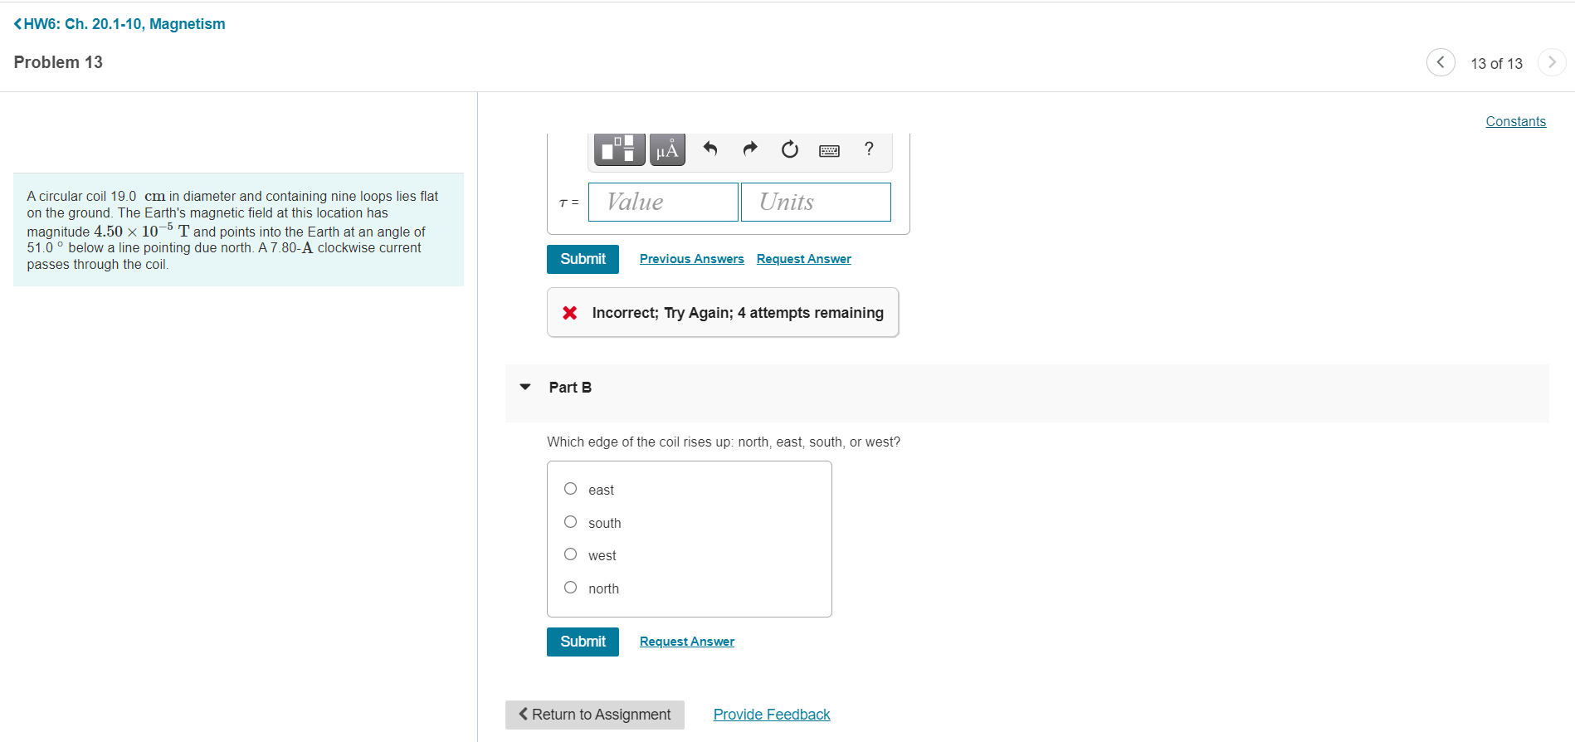Click the Units input field

tap(816, 202)
